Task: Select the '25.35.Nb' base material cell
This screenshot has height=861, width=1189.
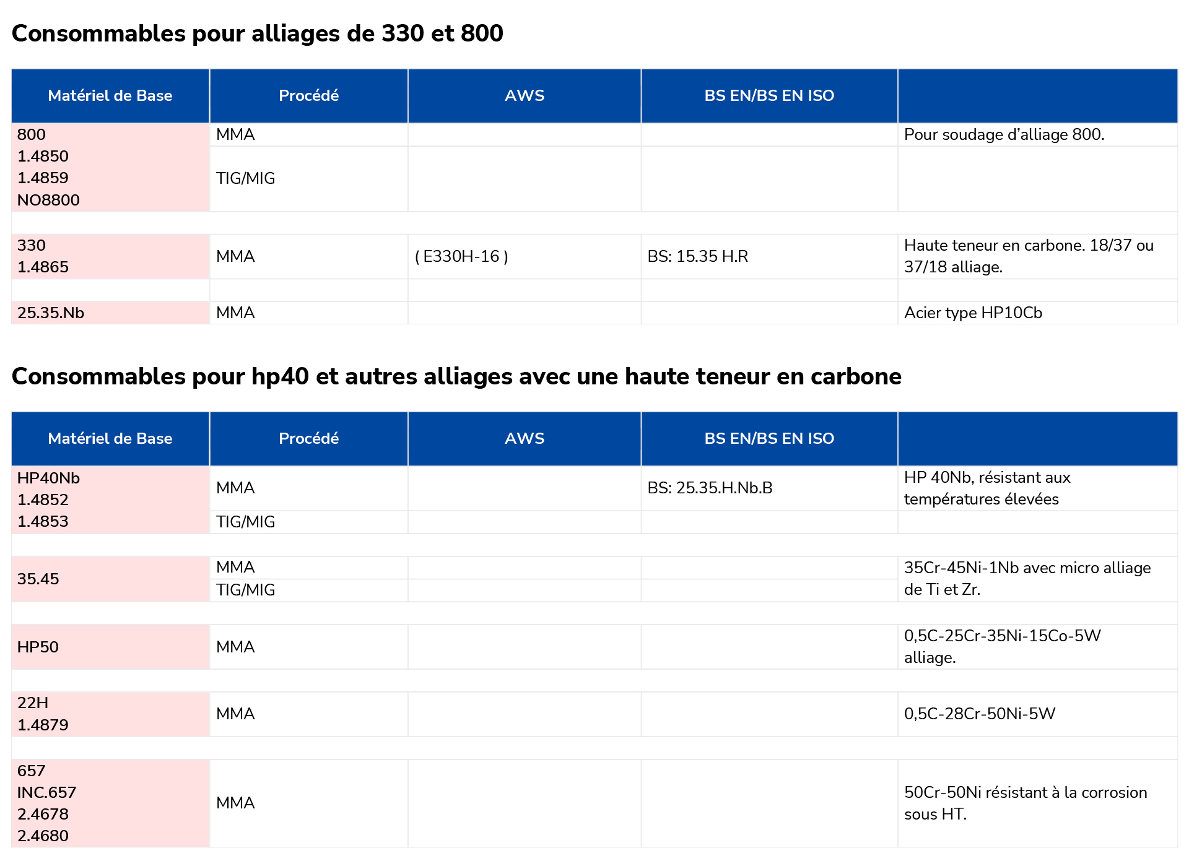Action: click(110, 313)
